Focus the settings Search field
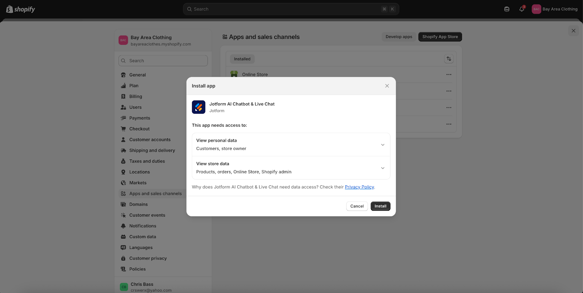 (x=163, y=61)
